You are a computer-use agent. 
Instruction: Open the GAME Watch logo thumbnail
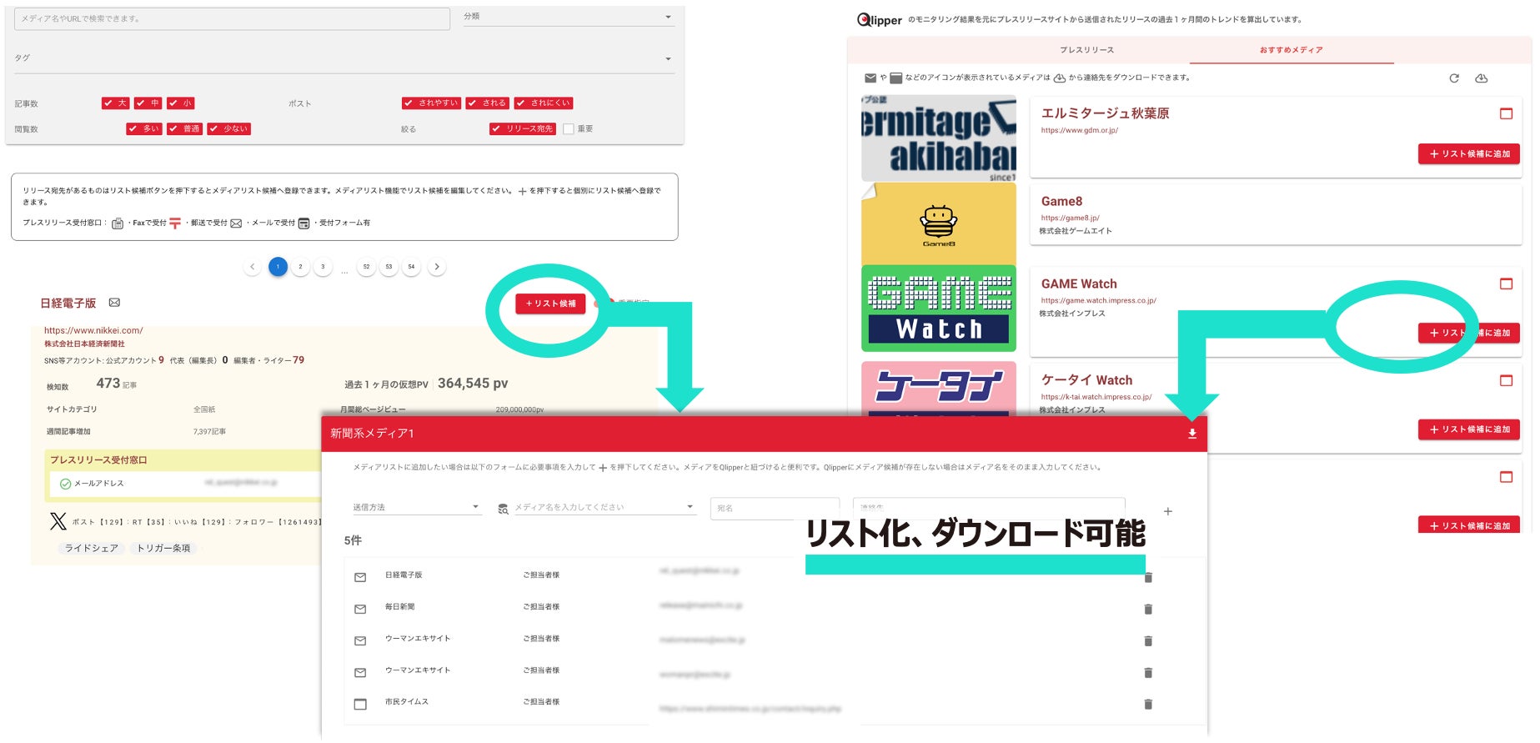[939, 309]
